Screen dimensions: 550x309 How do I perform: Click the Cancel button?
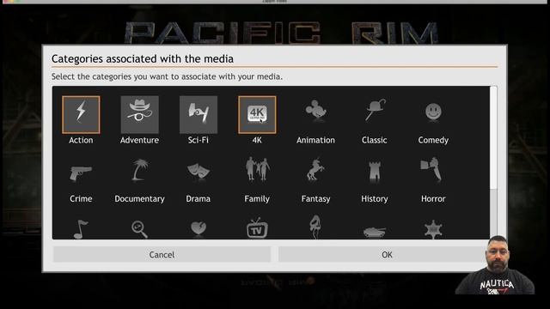[x=162, y=255]
